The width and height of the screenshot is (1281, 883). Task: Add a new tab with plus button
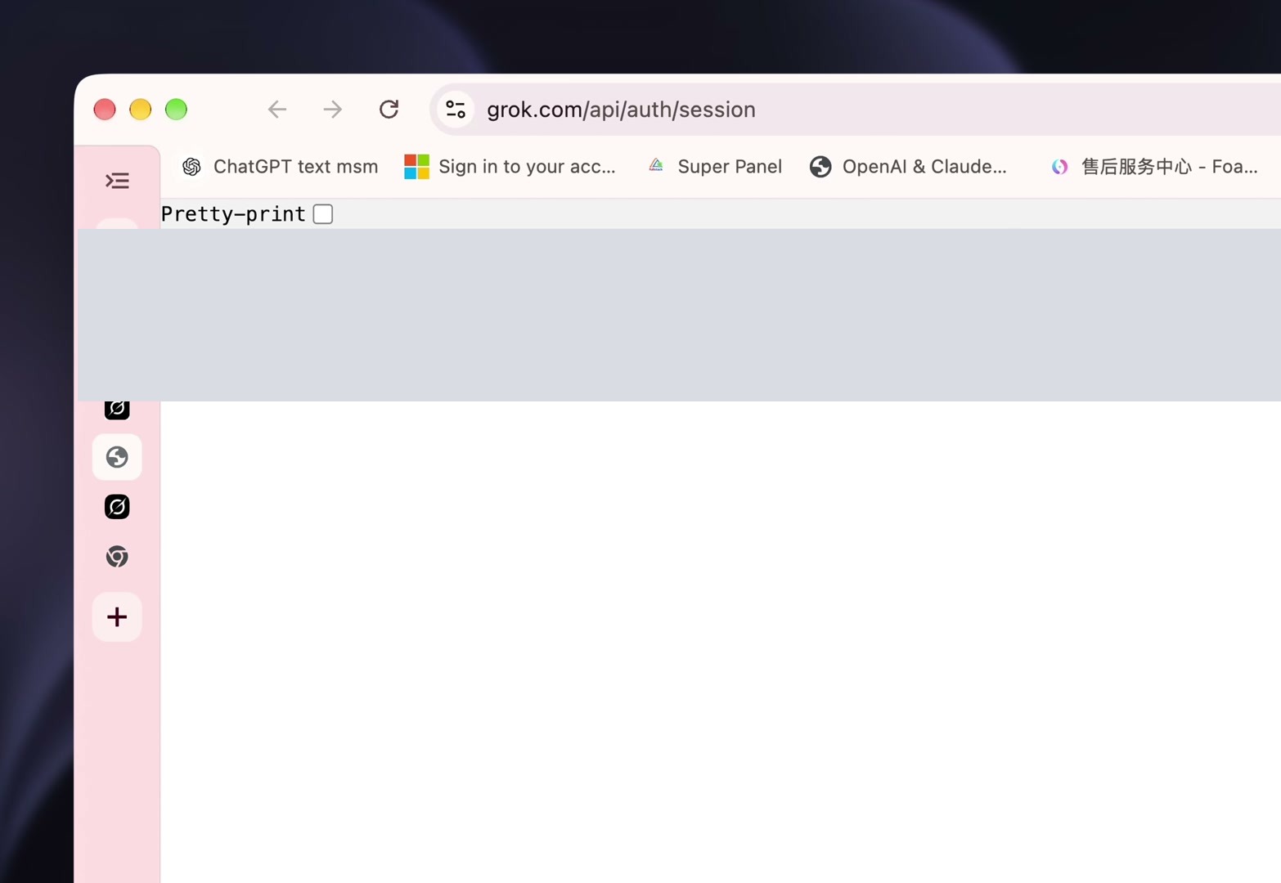(x=117, y=616)
